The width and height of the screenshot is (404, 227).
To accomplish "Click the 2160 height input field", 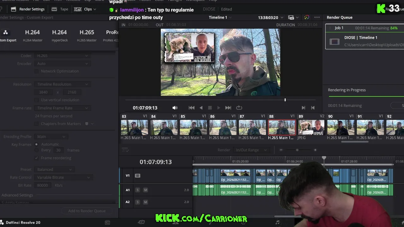I will [x=72, y=92].
